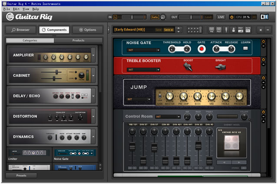Minimize the Noise Gate module
Image resolution: width=278 pixels, height=184 pixels.
pos(264,46)
